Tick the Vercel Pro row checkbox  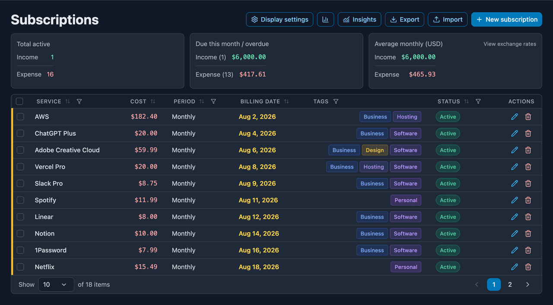[x=20, y=167]
